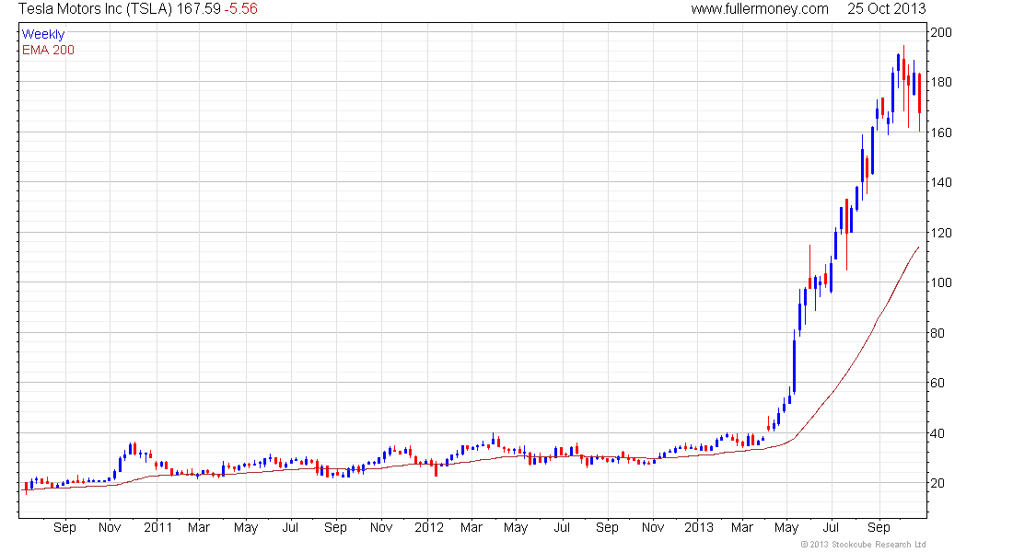Viewport: 1013px width, 552px height.
Task: Click the 100 price axis label
Action: tap(940, 282)
